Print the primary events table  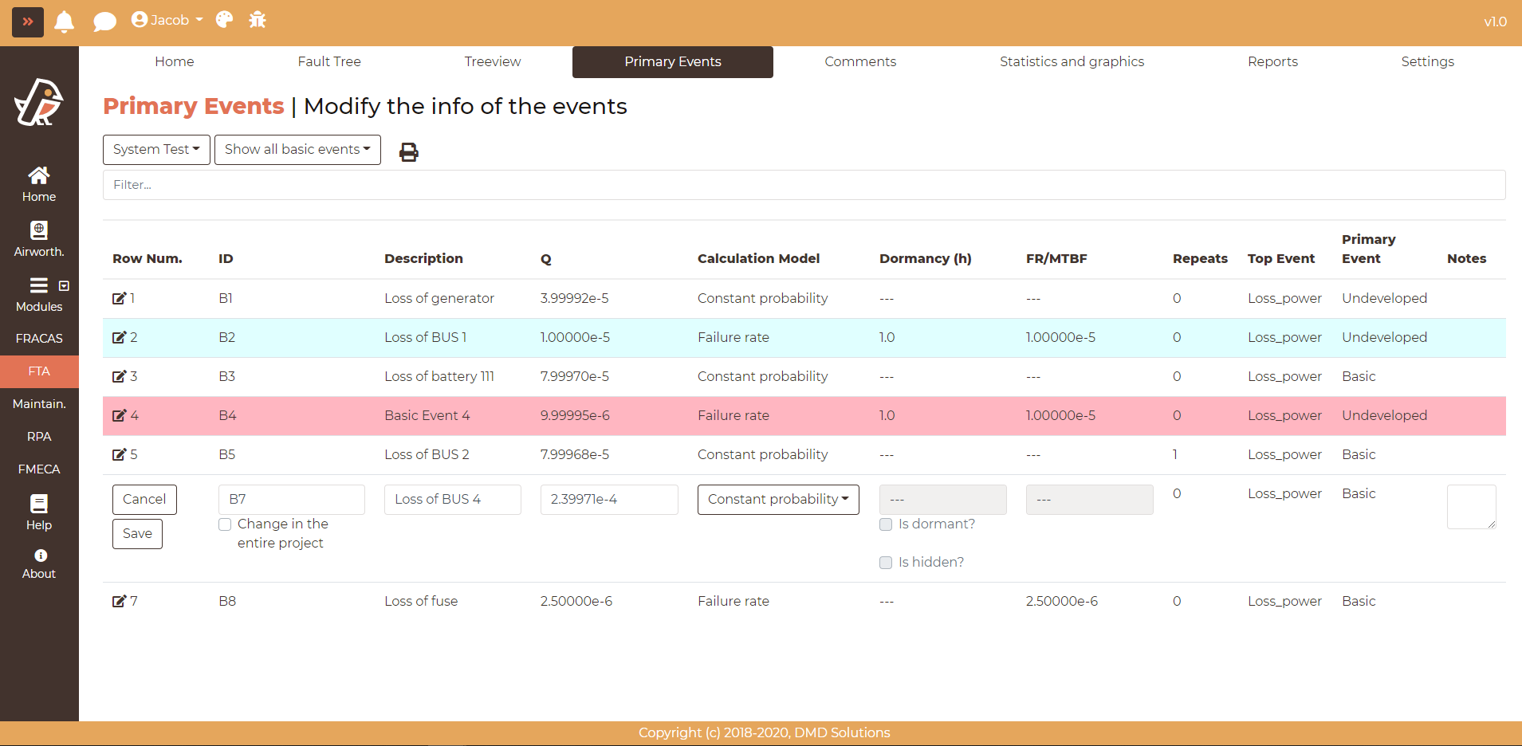pos(408,151)
